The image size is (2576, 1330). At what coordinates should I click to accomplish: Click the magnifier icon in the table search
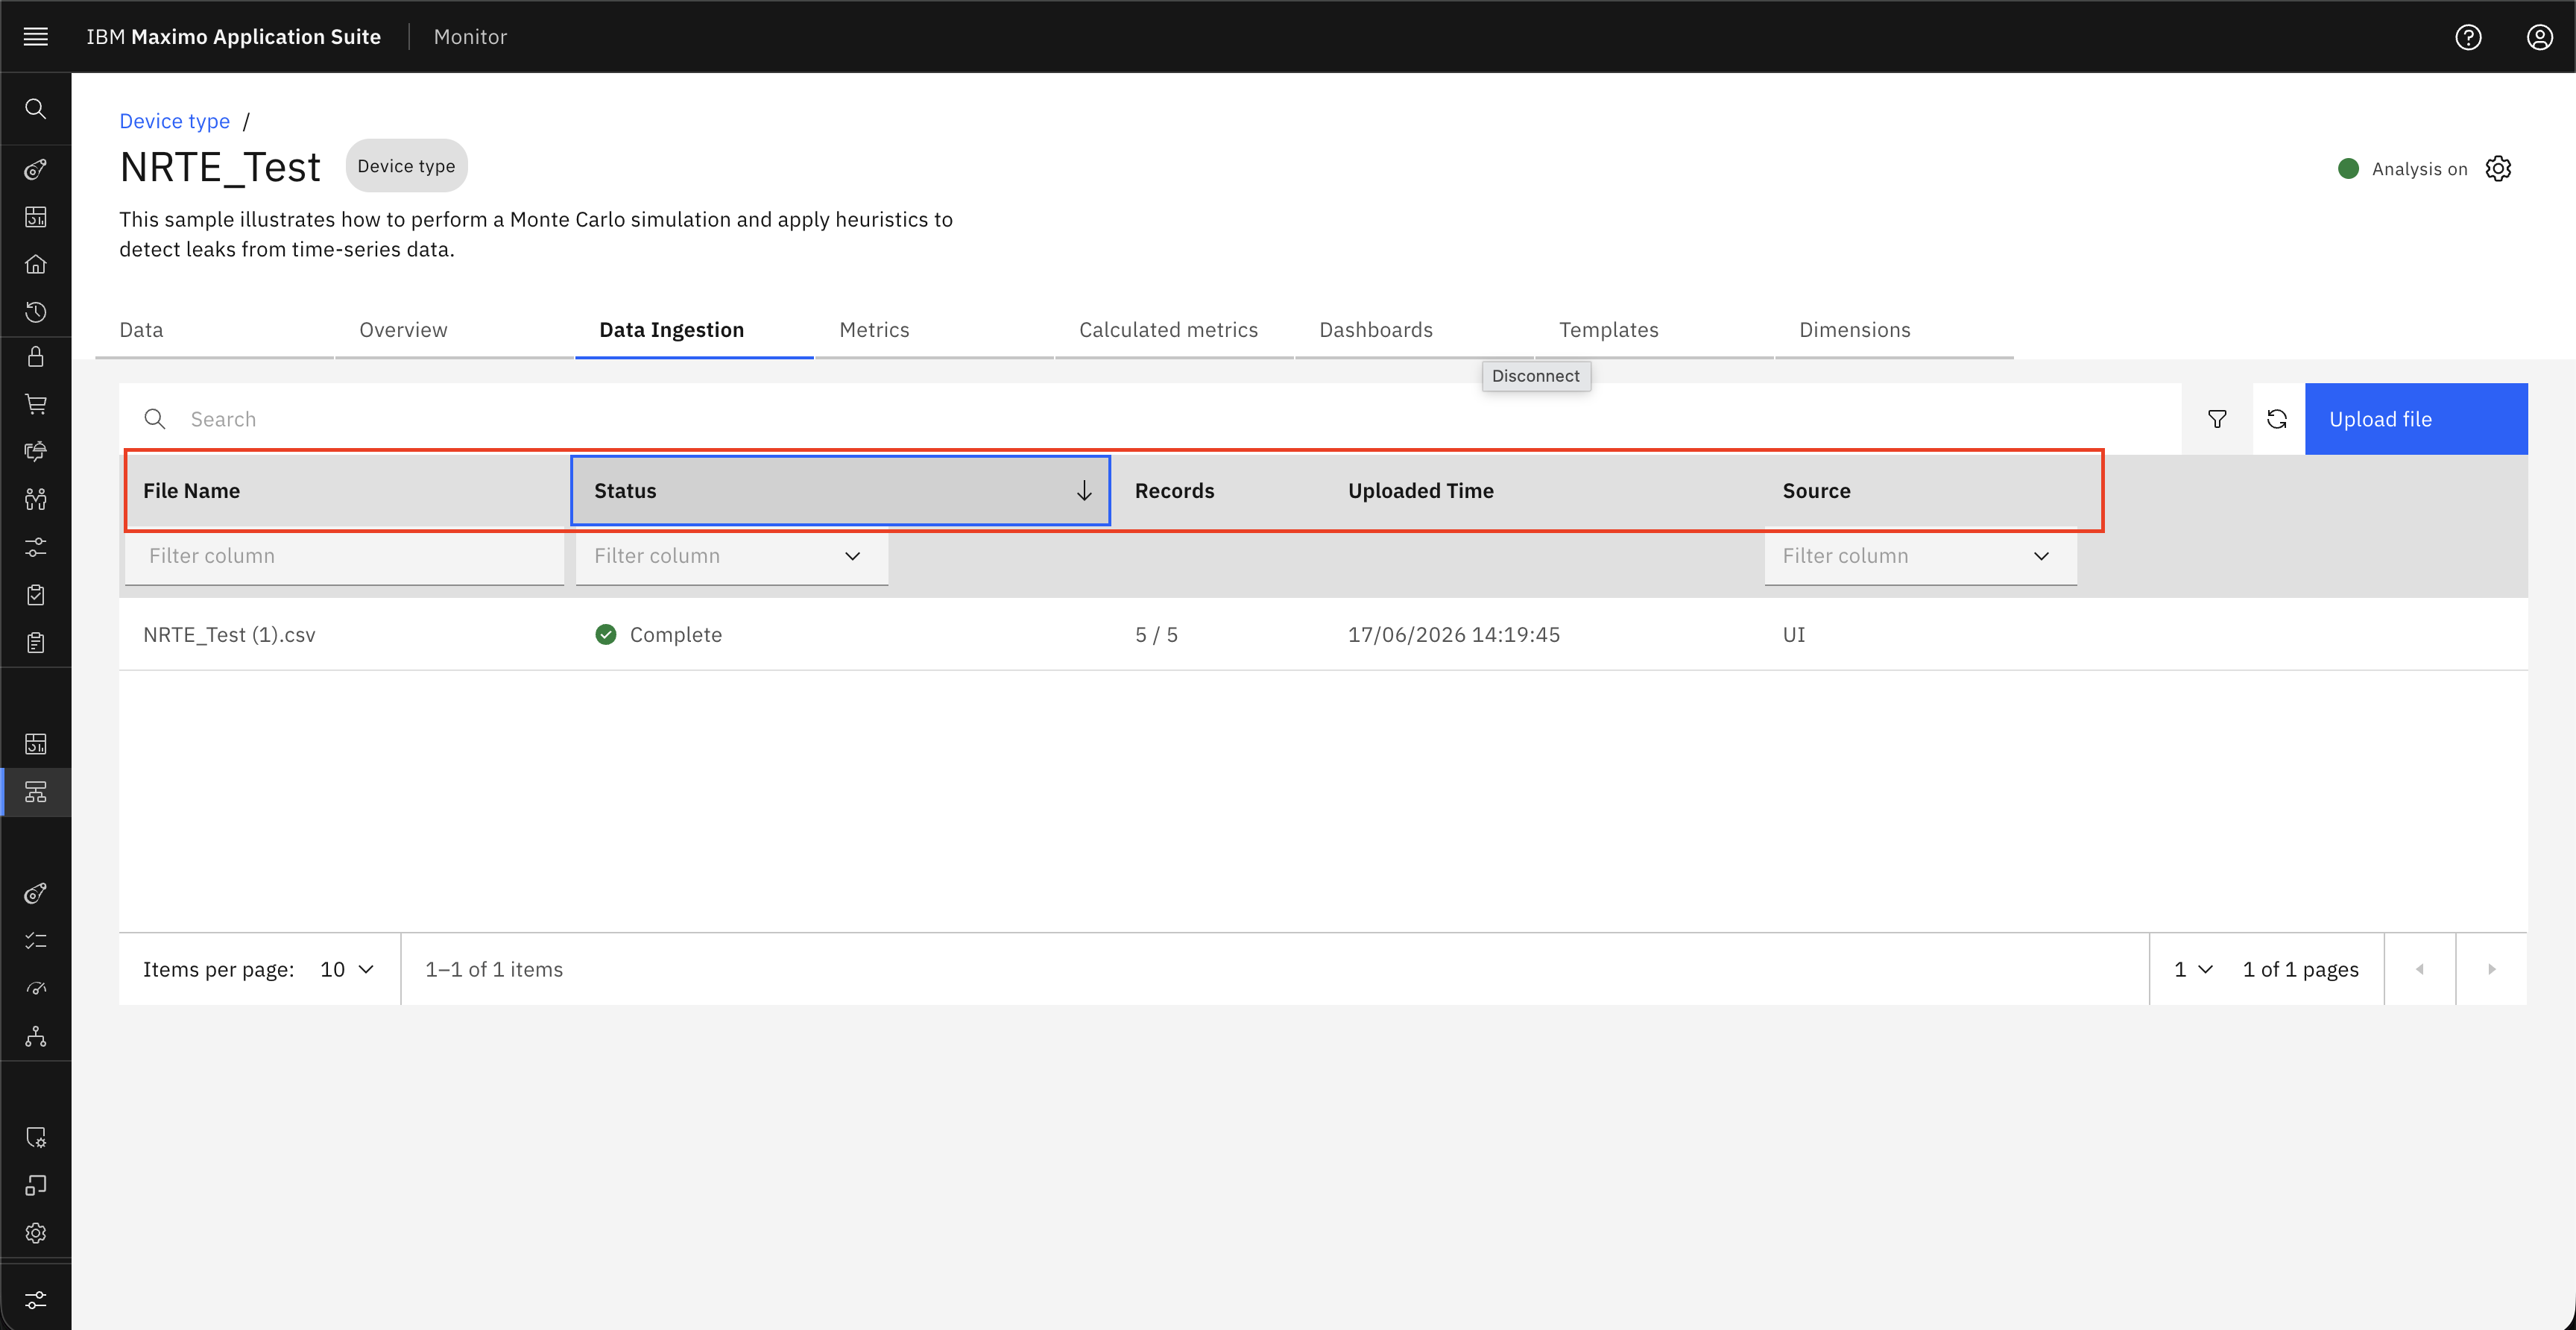pos(154,419)
